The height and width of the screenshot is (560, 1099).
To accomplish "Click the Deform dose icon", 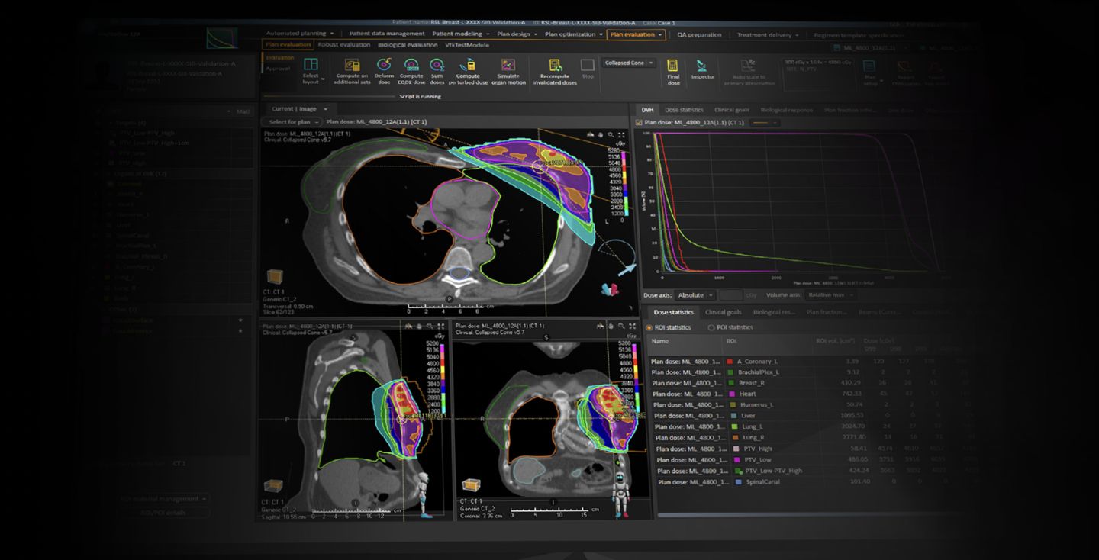I will coord(384,66).
